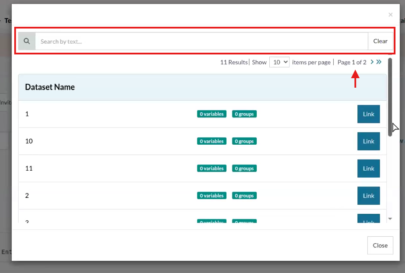
Task: Click the Close button in footer
Action: tap(380, 245)
